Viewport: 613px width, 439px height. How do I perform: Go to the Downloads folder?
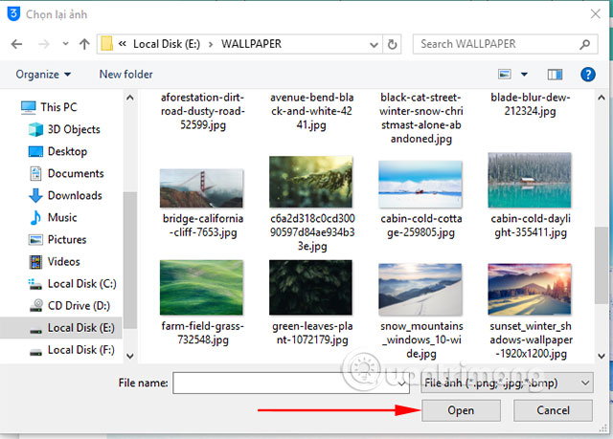(65, 195)
